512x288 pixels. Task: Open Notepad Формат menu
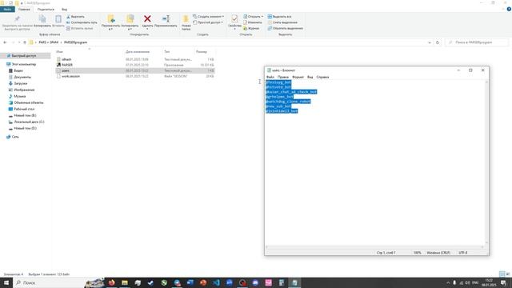298,77
